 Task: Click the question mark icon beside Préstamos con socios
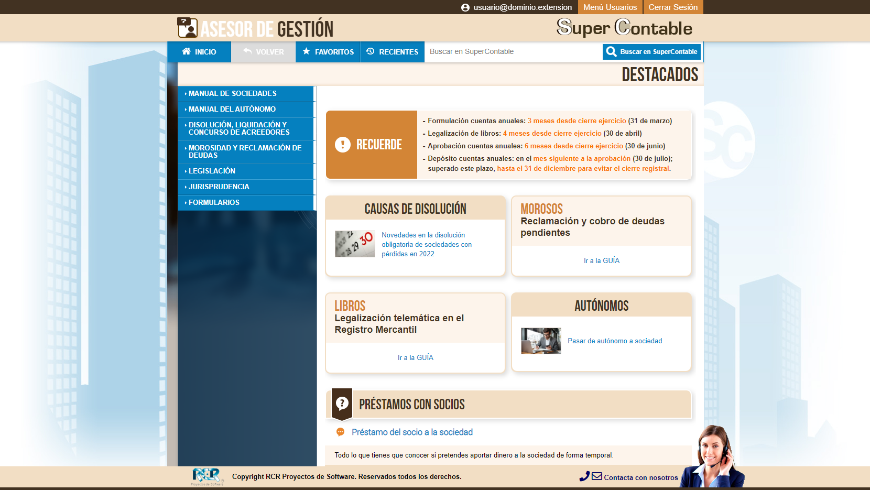point(342,404)
